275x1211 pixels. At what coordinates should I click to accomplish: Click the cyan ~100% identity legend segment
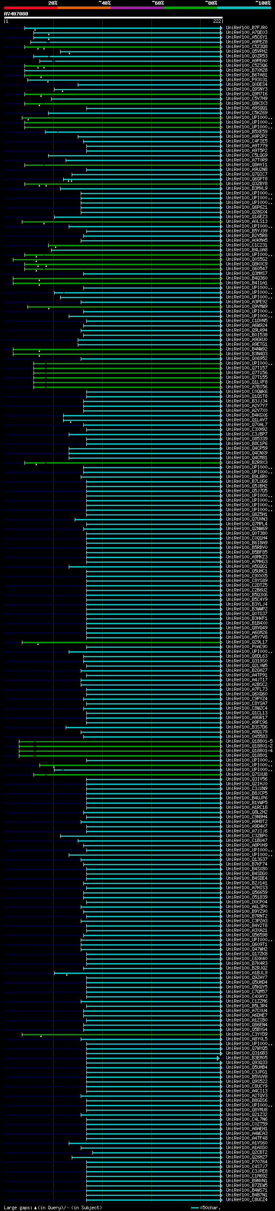[x=244, y=8]
